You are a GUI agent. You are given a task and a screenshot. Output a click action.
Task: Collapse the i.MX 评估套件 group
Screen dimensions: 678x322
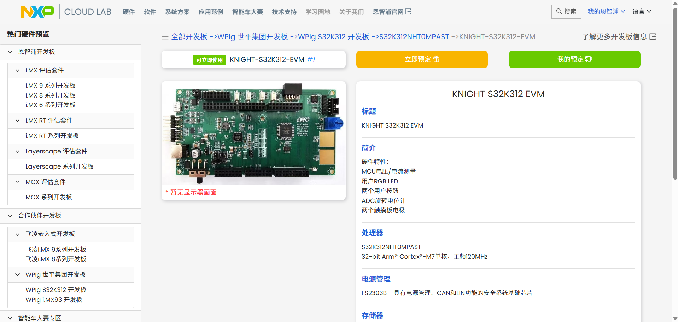[x=17, y=70]
